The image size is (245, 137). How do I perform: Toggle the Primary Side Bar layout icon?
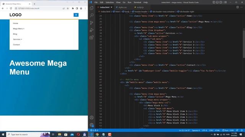214,2
